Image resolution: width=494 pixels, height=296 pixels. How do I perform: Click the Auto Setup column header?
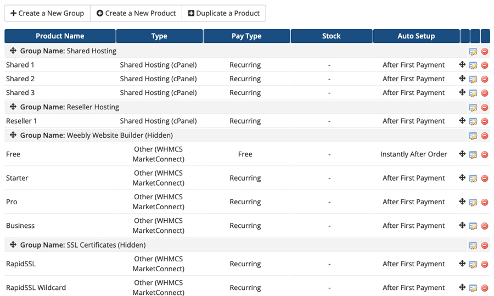click(416, 36)
